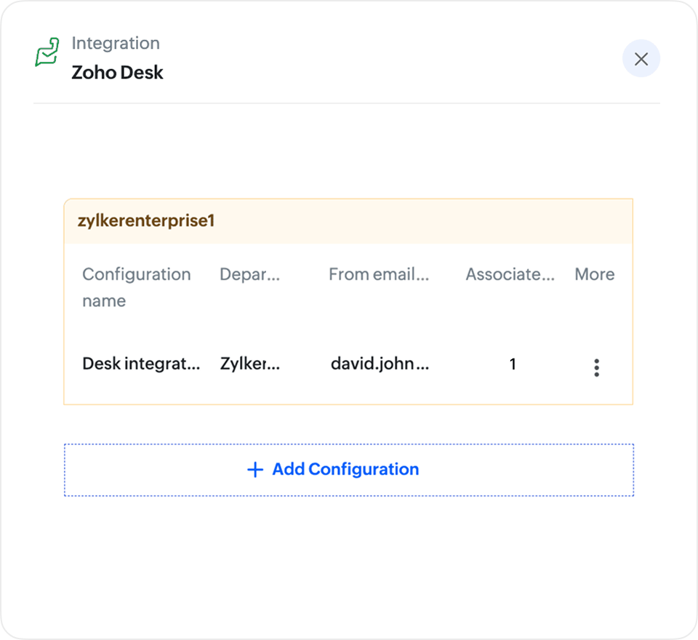698x640 pixels.
Task: Click the plus icon beside Add Configuration
Action: (255, 470)
